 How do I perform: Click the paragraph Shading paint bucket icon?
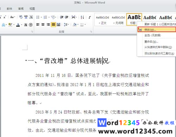75,25
